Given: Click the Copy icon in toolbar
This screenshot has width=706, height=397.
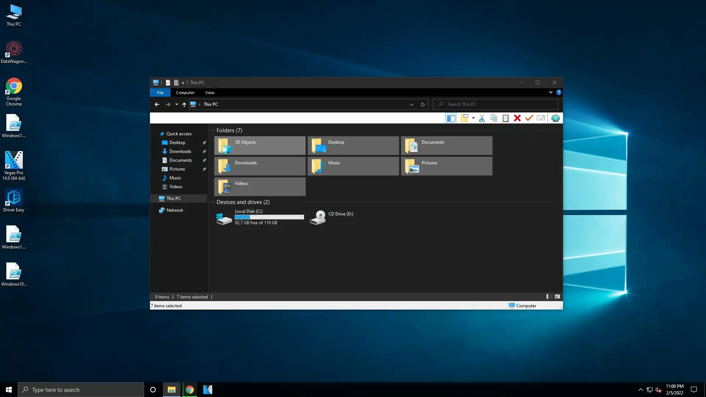Looking at the screenshot, I should 494,118.
